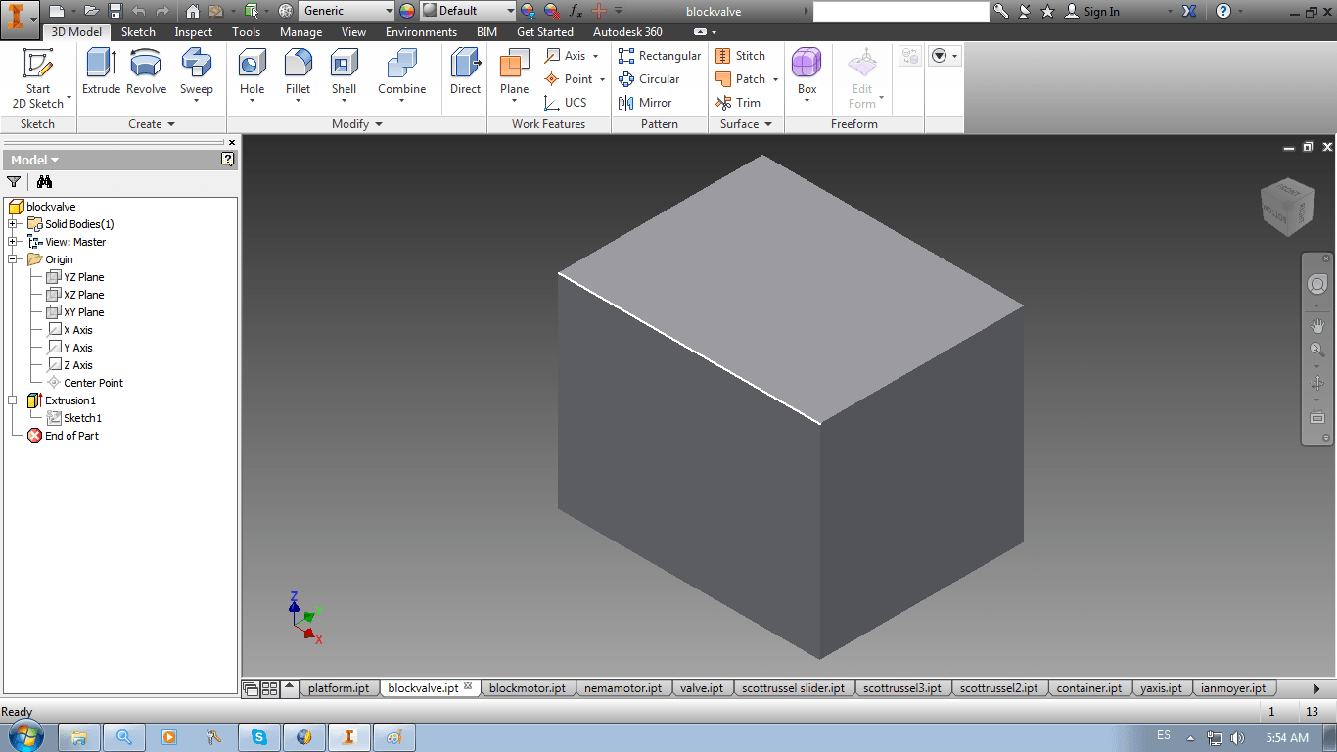Screen dimensions: 1337x752
Task: Click the ViewCube in the viewport
Action: tap(1287, 207)
